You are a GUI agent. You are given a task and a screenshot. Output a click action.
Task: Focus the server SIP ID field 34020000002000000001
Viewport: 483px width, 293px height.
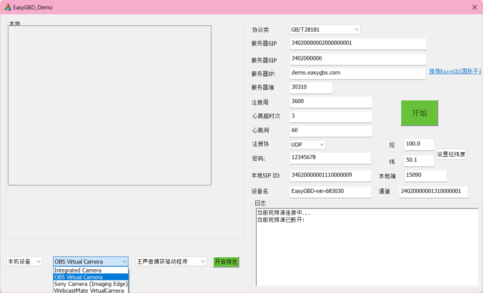pyautogui.click(x=358, y=44)
